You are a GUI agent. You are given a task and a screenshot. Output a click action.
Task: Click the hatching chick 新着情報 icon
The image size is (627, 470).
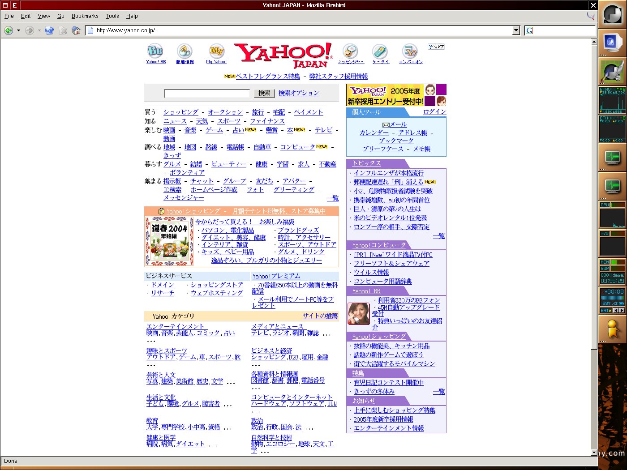pyautogui.click(x=185, y=51)
